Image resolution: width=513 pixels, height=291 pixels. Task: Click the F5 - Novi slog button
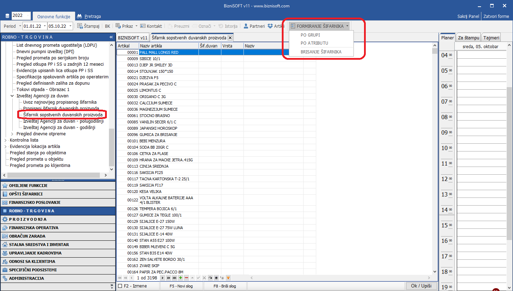pyautogui.click(x=181, y=286)
